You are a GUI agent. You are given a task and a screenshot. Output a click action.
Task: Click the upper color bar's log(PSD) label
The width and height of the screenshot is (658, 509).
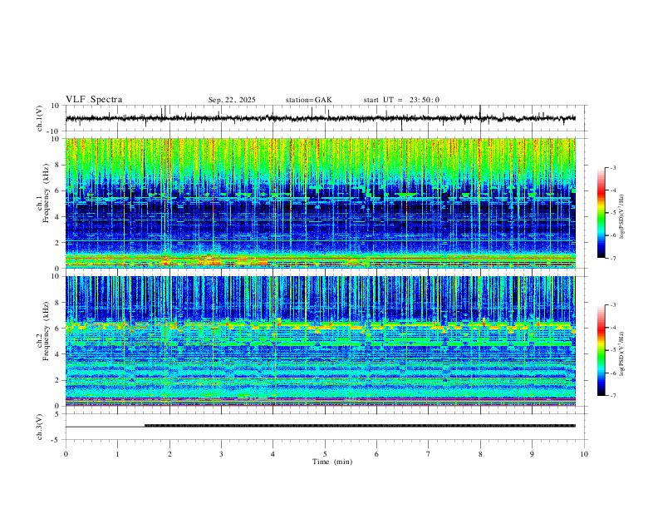pos(622,216)
